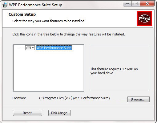
Task: Click the Custom Setup heading
Action: 22,14
